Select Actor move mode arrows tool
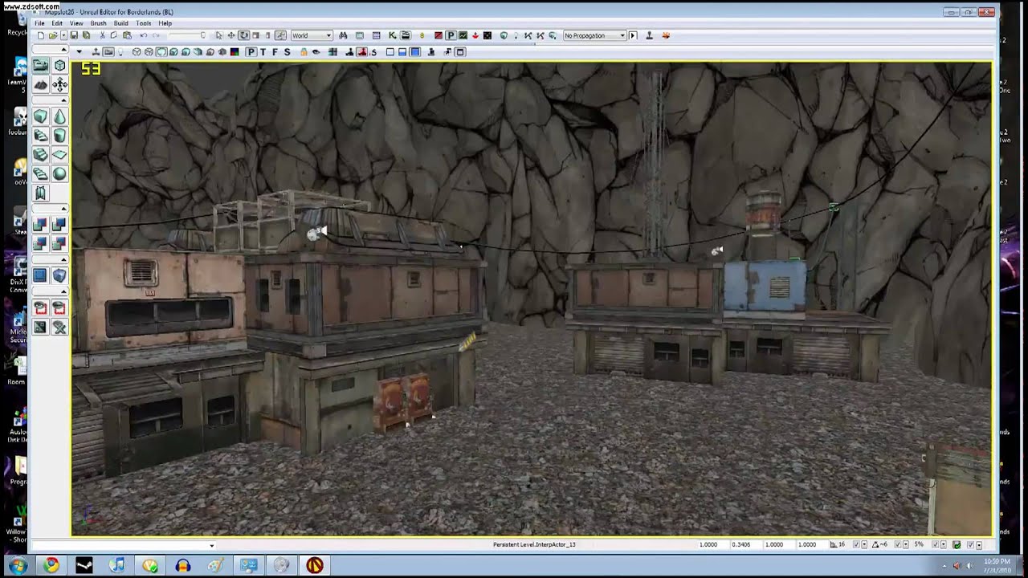This screenshot has height=578, width=1028. (59, 84)
